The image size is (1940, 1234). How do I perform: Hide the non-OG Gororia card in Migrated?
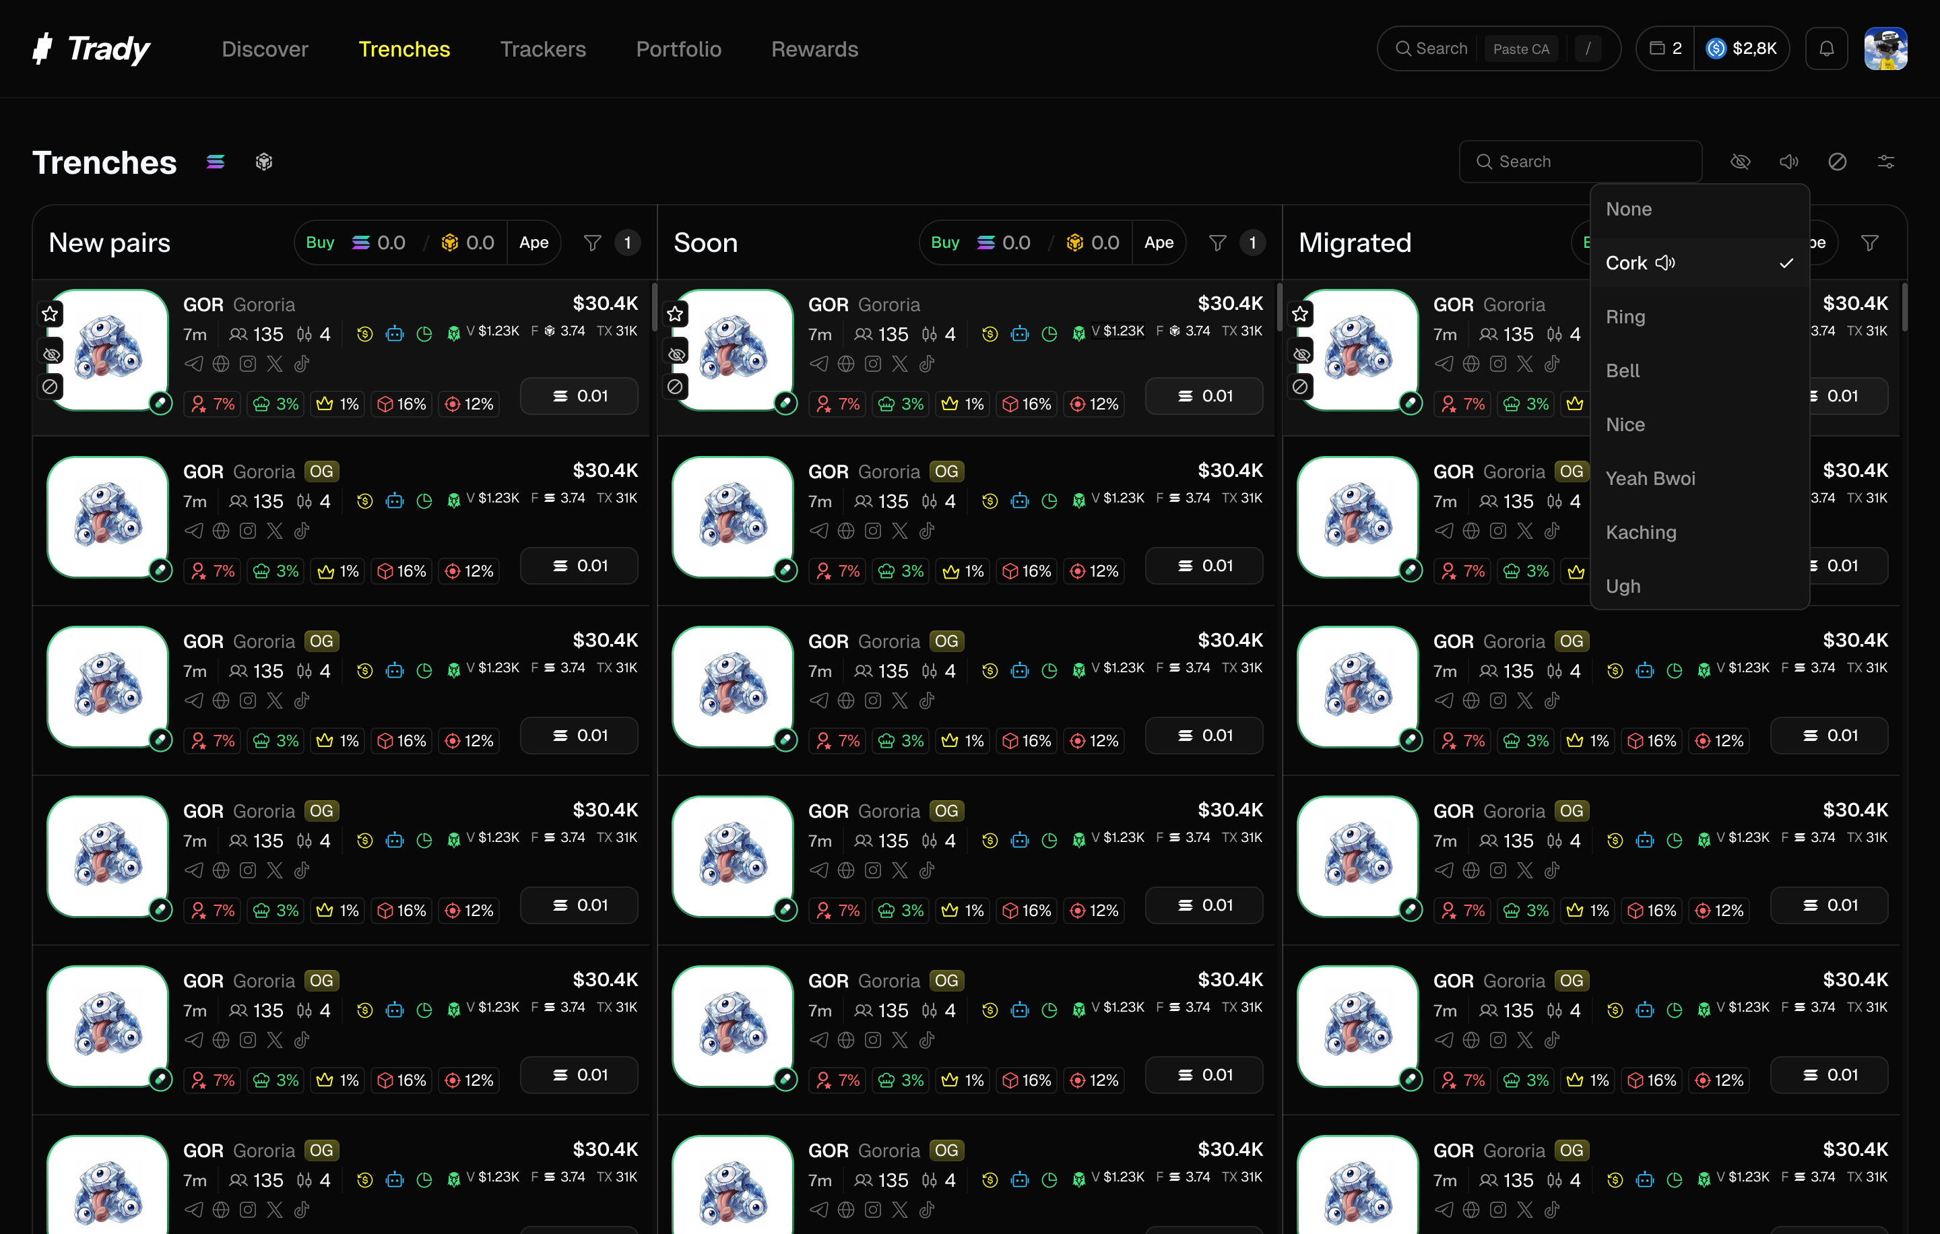[1300, 354]
